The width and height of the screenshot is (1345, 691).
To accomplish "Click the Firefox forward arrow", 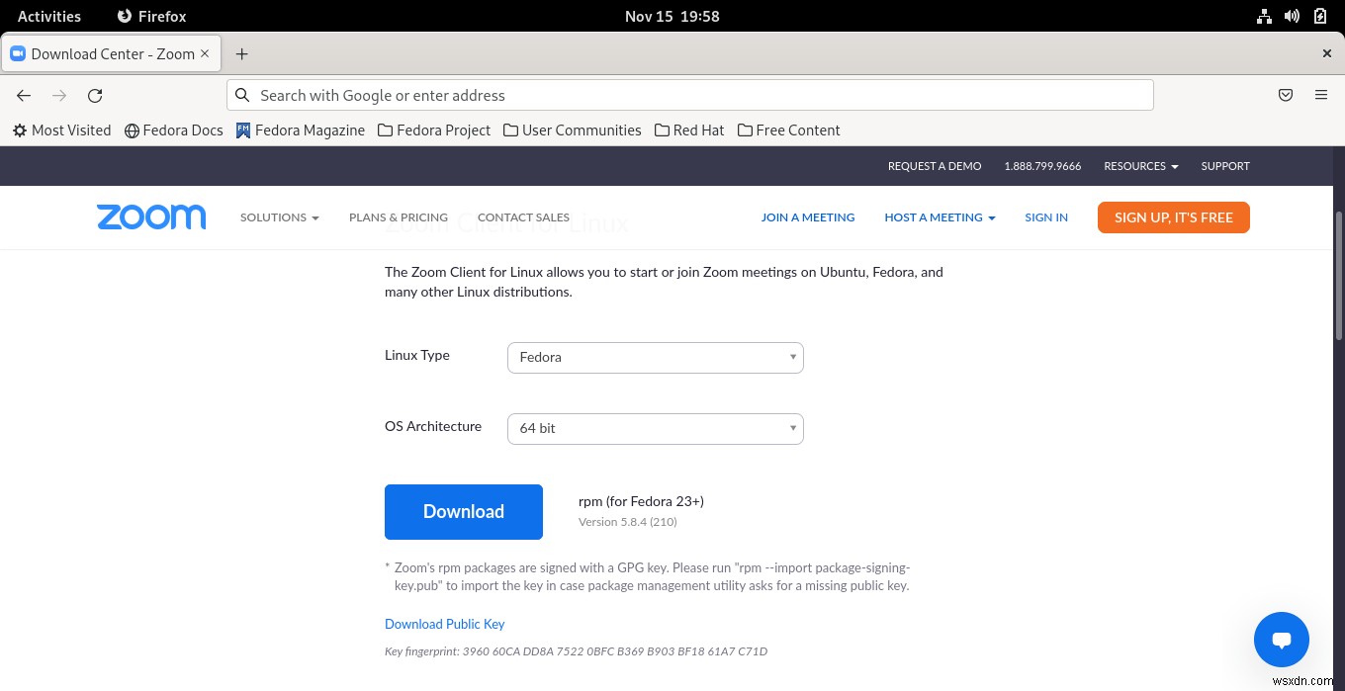I will tap(59, 96).
